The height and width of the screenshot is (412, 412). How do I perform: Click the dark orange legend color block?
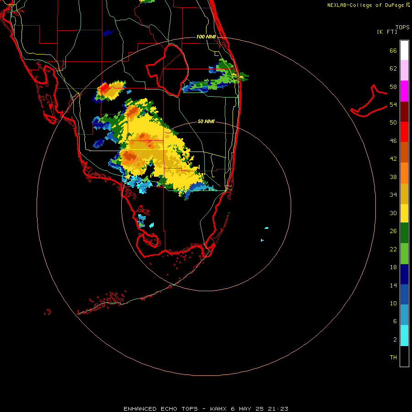[404, 152]
